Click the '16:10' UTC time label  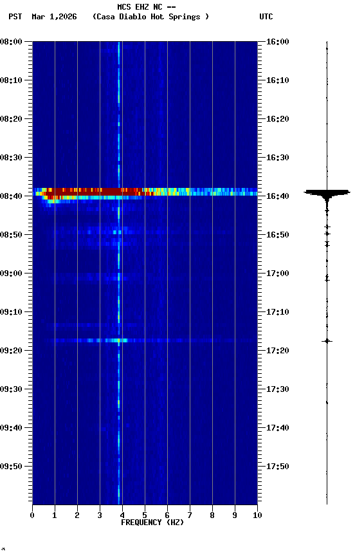pyautogui.click(x=278, y=80)
